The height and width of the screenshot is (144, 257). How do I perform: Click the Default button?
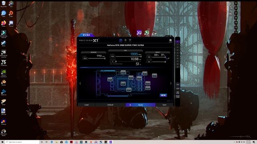pos(110,105)
